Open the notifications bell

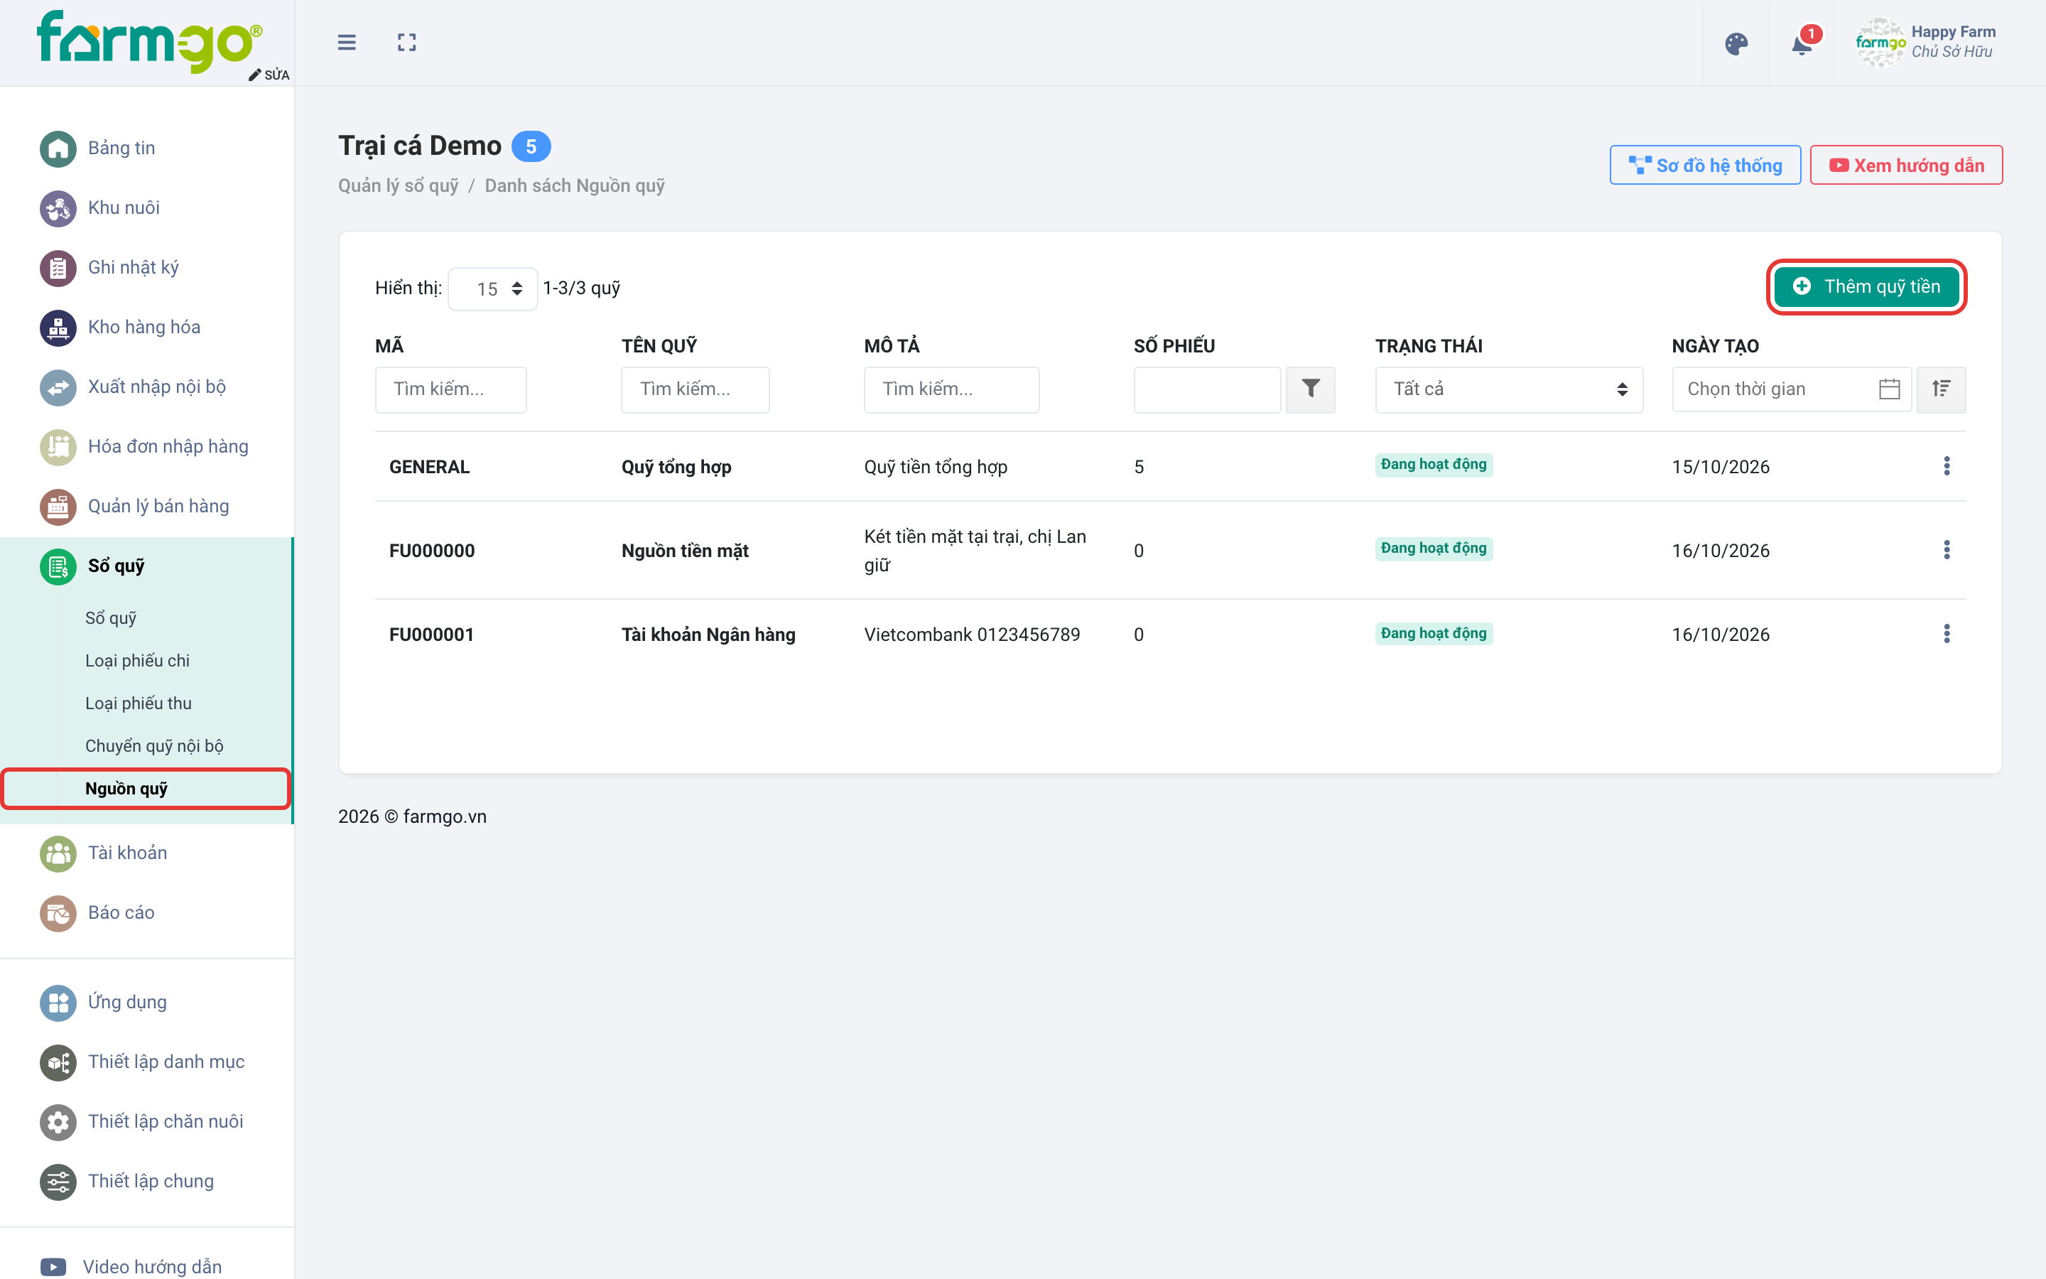1802,44
